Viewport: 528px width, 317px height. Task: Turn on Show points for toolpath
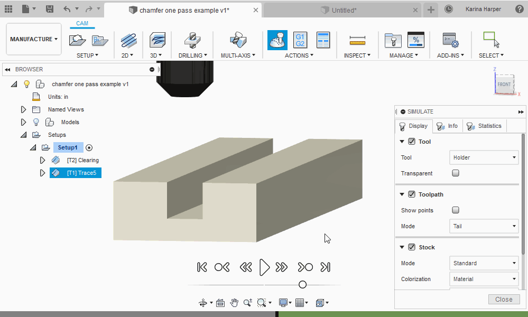click(455, 210)
